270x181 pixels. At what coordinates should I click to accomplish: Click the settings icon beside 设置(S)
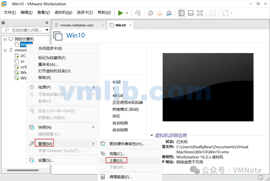32,160
